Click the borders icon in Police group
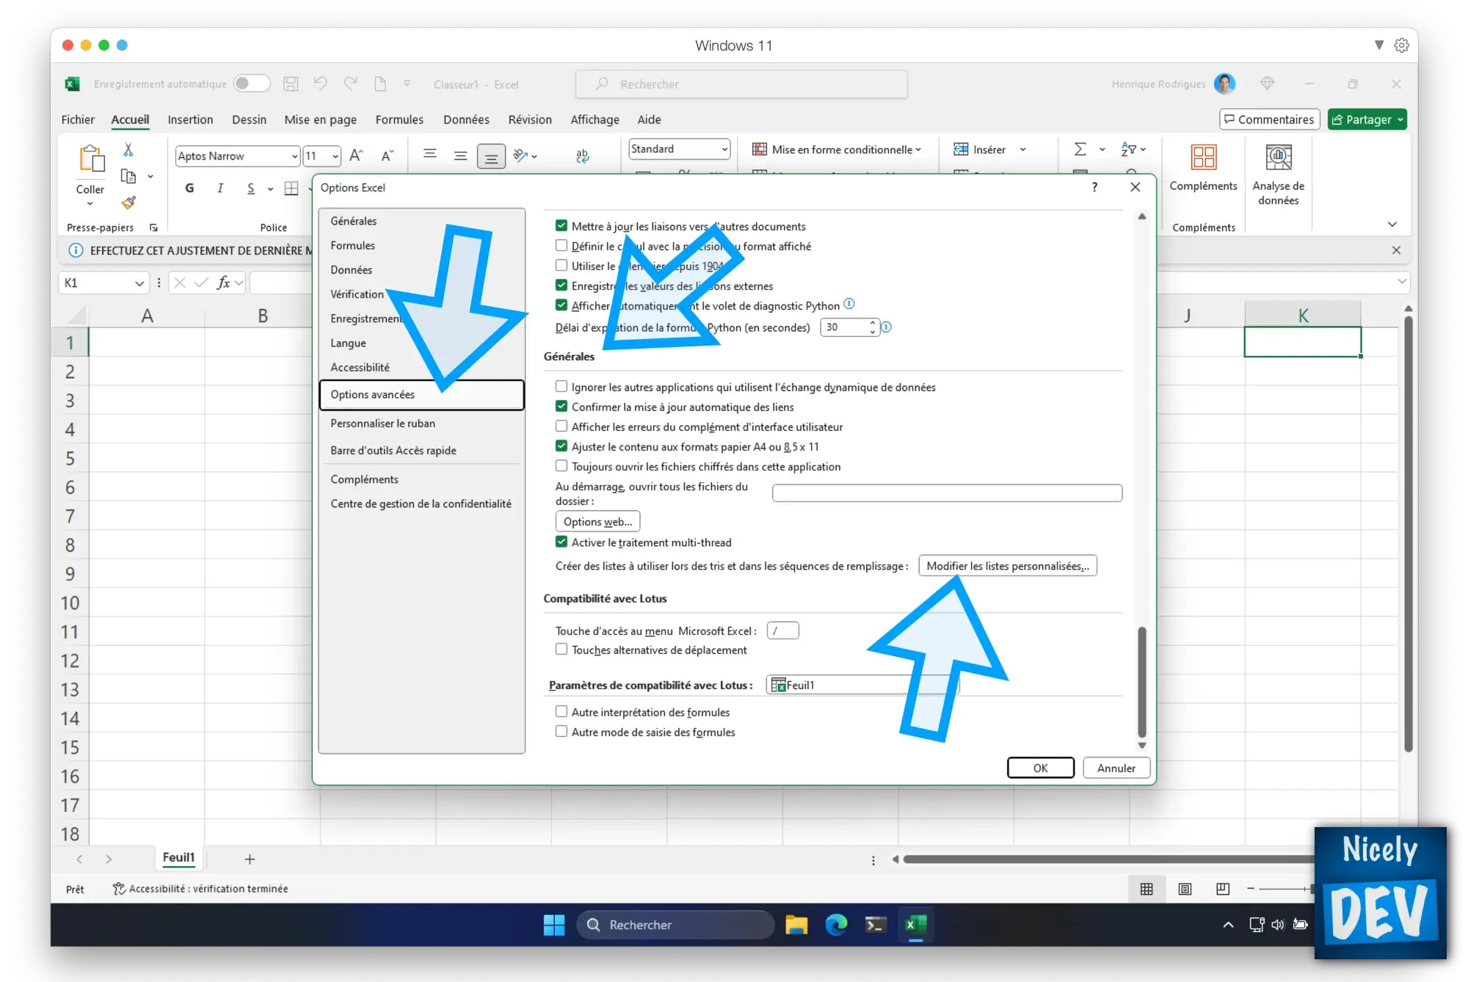The width and height of the screenshot is (1468, 982). (x=291, y=188)
